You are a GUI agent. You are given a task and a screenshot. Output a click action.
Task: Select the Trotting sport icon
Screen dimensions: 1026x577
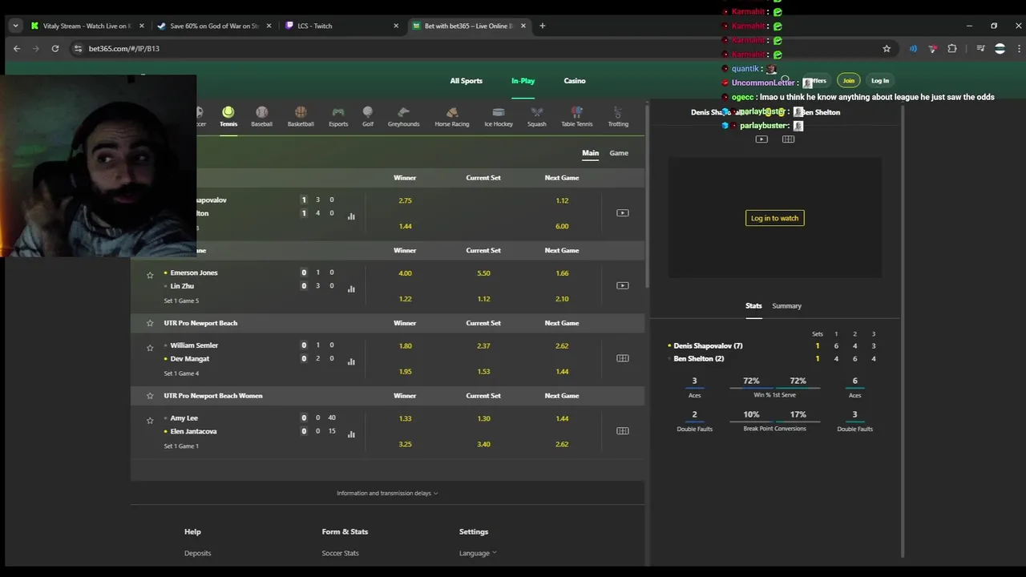click(618, 116)
